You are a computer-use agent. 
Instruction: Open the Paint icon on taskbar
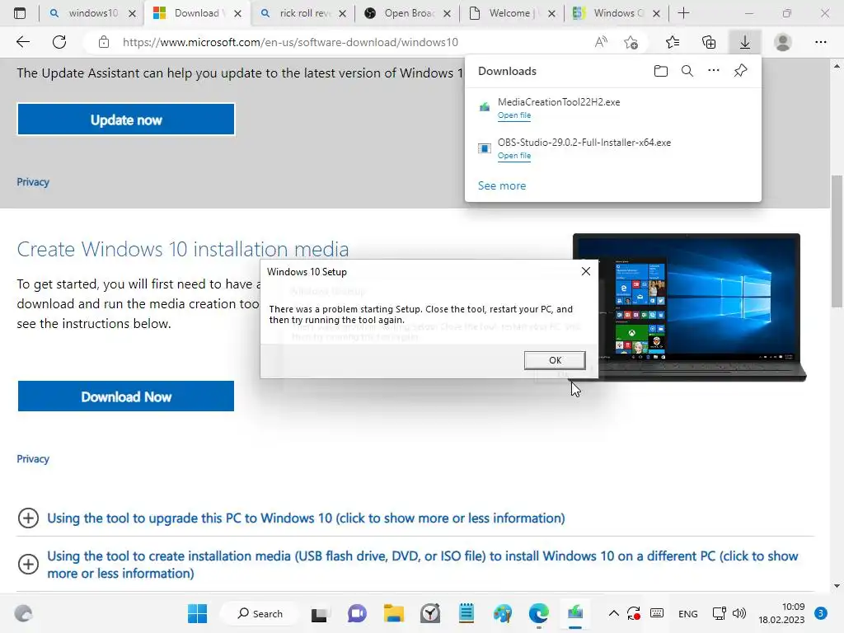tap(503, 613)
